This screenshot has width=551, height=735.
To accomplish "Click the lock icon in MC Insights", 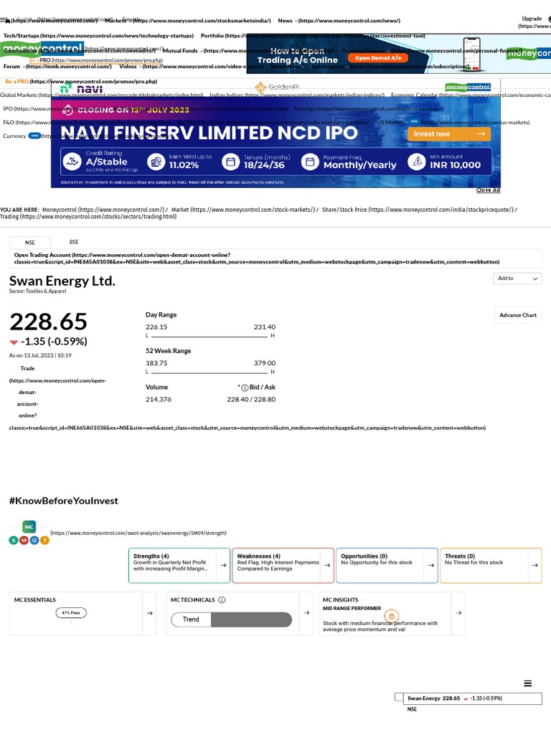I will [392, 616].
